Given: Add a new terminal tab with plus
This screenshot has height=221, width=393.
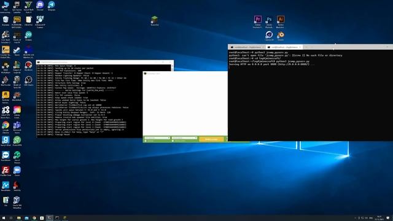Looking at the screenshot, I should pyautogui.click(x=306, y=47).
